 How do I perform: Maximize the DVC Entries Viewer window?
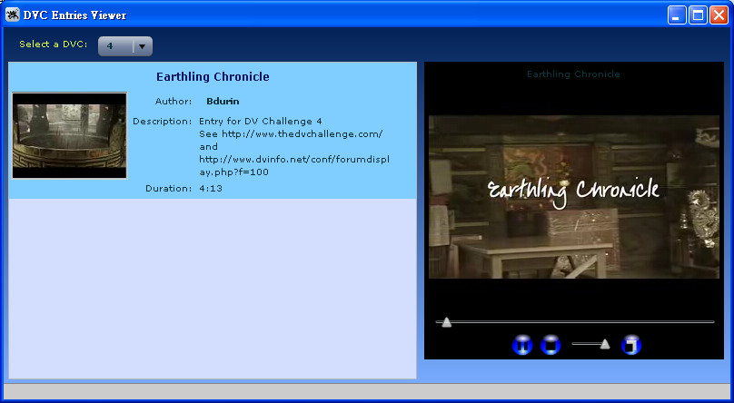[698, 15]
